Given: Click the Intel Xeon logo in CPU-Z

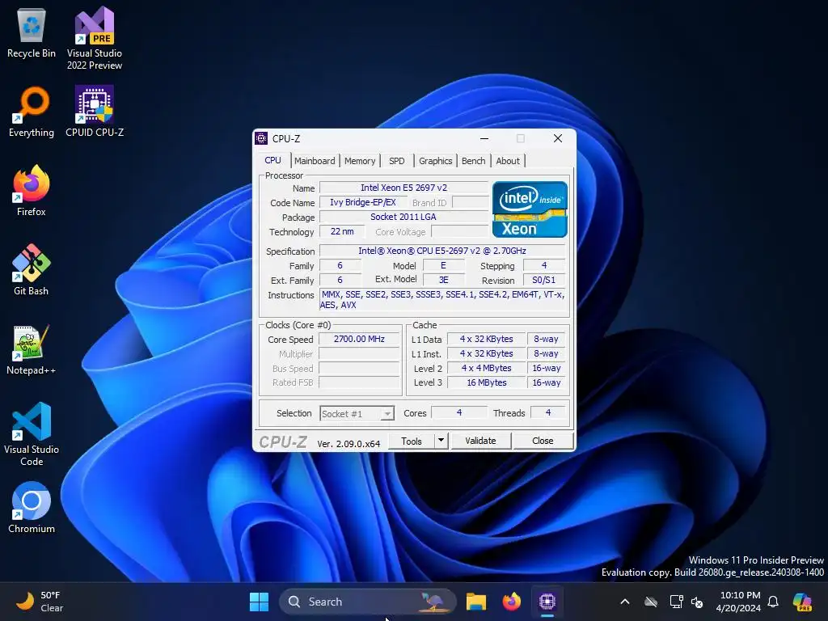Looking at the screenshot, I should pos(529,209).
